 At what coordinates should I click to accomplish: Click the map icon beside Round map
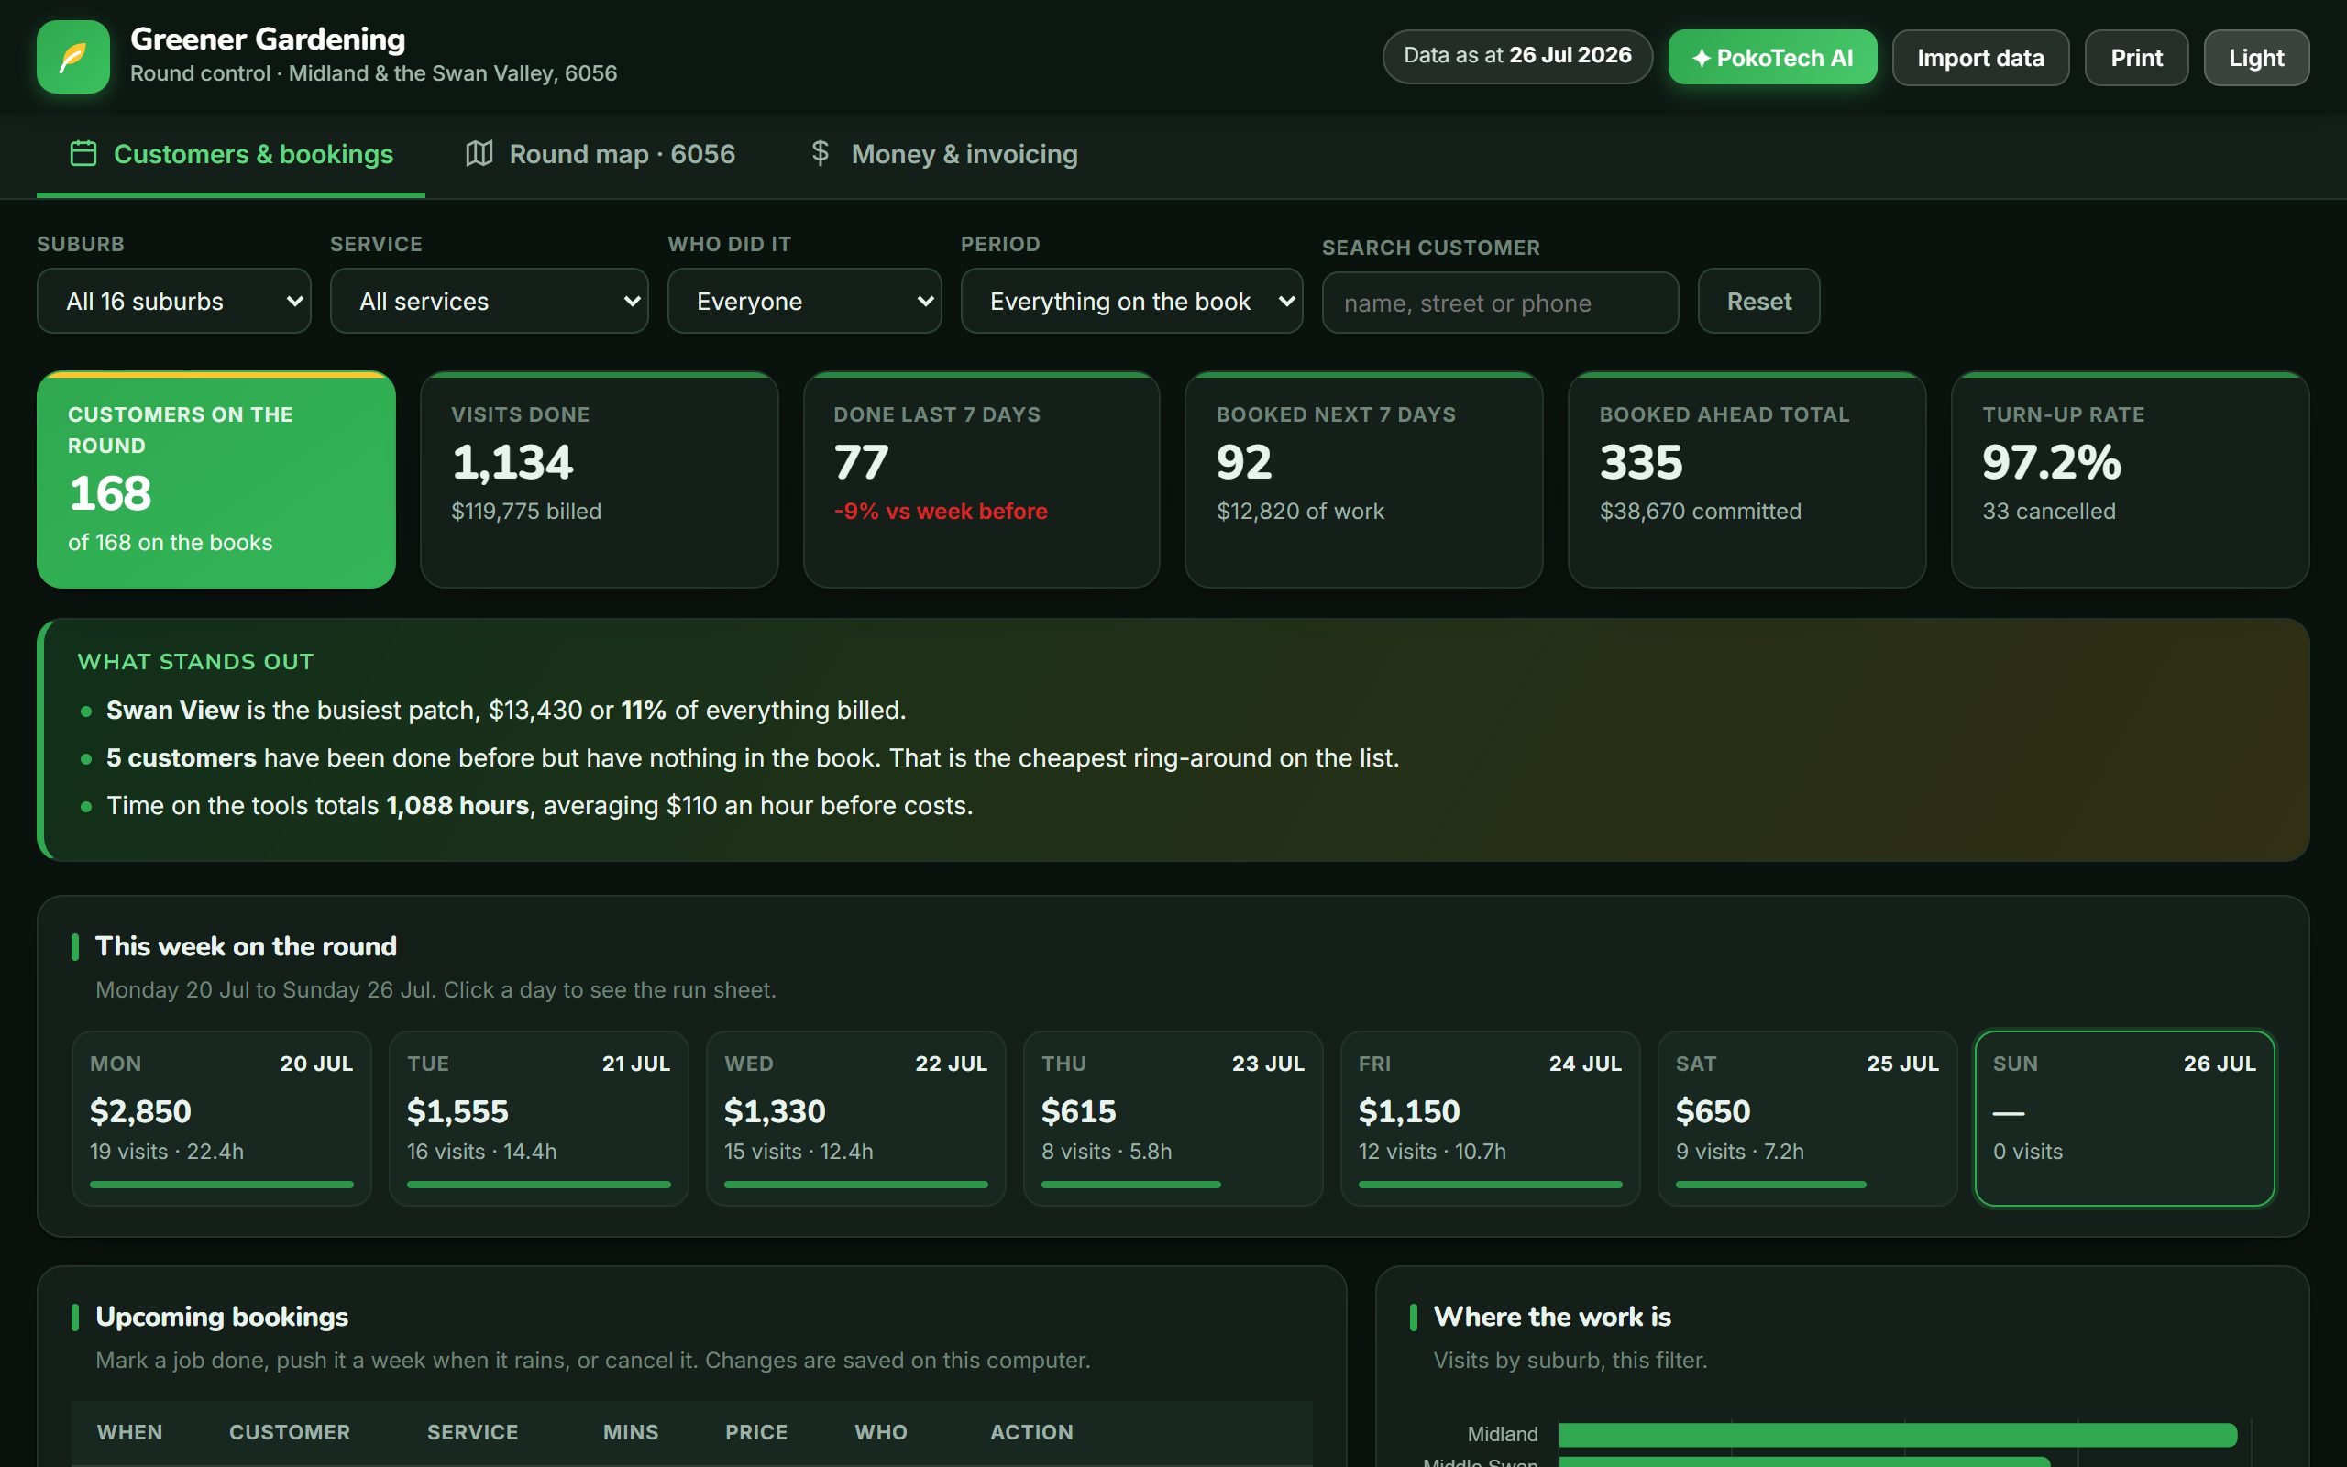[x=479, y=153]
